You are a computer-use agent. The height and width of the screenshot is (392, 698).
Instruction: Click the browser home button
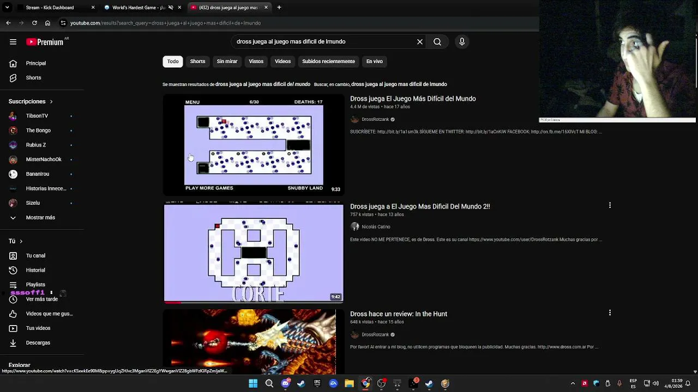point(47,23)
